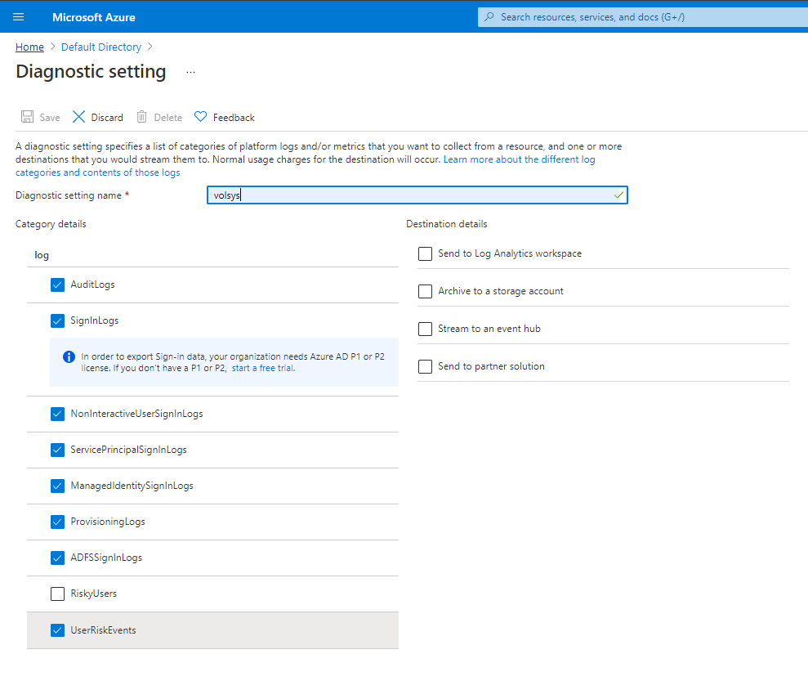Image resolution: width=808 pixels, height=681 pixels.
Task: Click the Feedback heart icon
Action: point(200,117)
